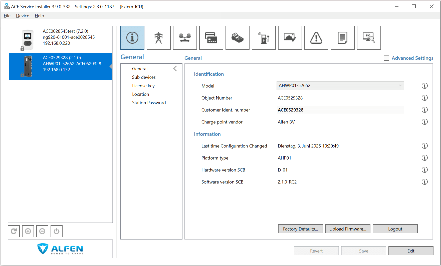Open the transactions terminal icon

[237, 38]
